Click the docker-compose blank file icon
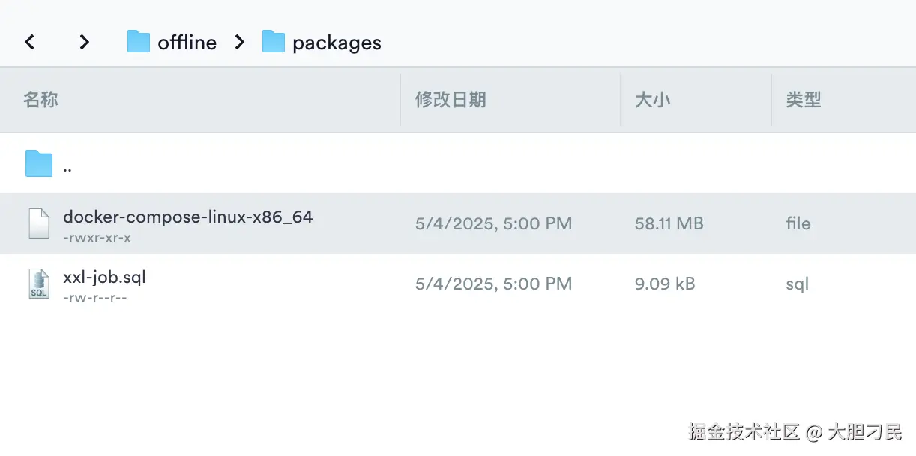Viewport: 916px width, 456px height. pyautogui.click(x=39, y=223)
